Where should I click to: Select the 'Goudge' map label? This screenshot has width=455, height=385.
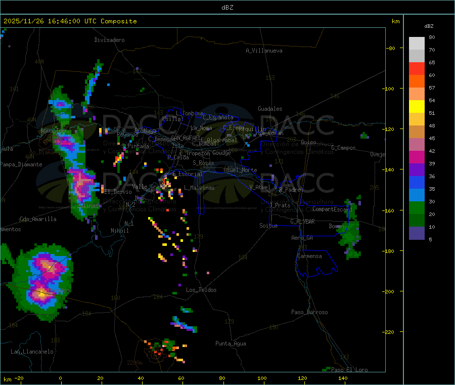coord(221,153)
